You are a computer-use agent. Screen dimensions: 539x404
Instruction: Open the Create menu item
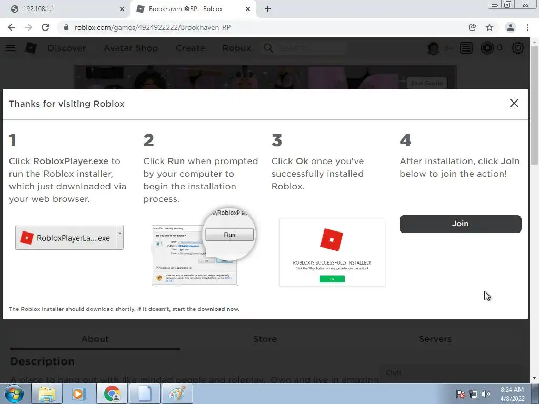[190, 48]
